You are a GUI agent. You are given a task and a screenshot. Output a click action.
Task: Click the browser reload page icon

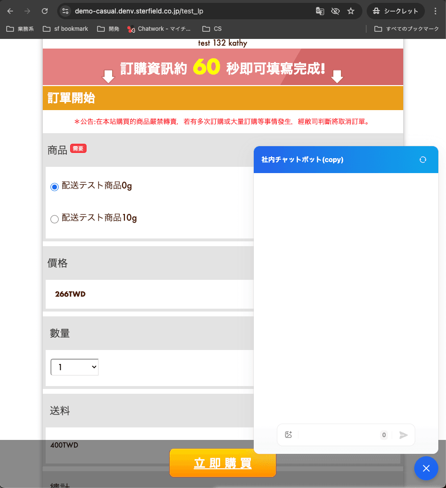click(45, 11)
